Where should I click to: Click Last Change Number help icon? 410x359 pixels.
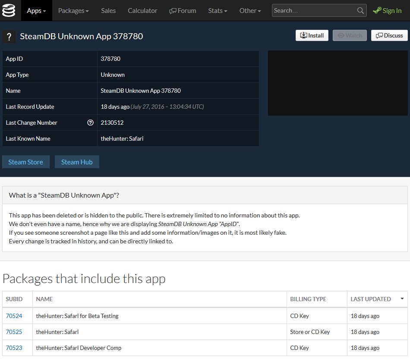click(x=90, y=123)
